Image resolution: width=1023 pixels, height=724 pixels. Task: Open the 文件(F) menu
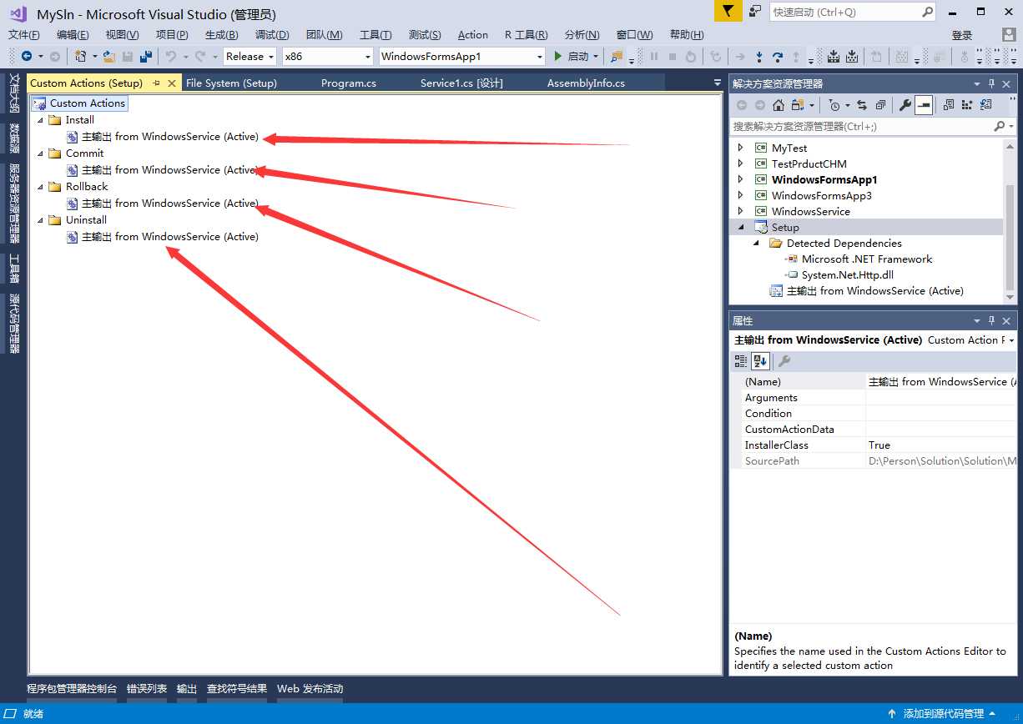click(24, 35)
